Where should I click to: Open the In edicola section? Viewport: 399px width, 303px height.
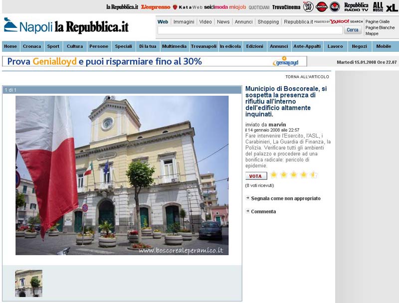click(x=230, y=46)
